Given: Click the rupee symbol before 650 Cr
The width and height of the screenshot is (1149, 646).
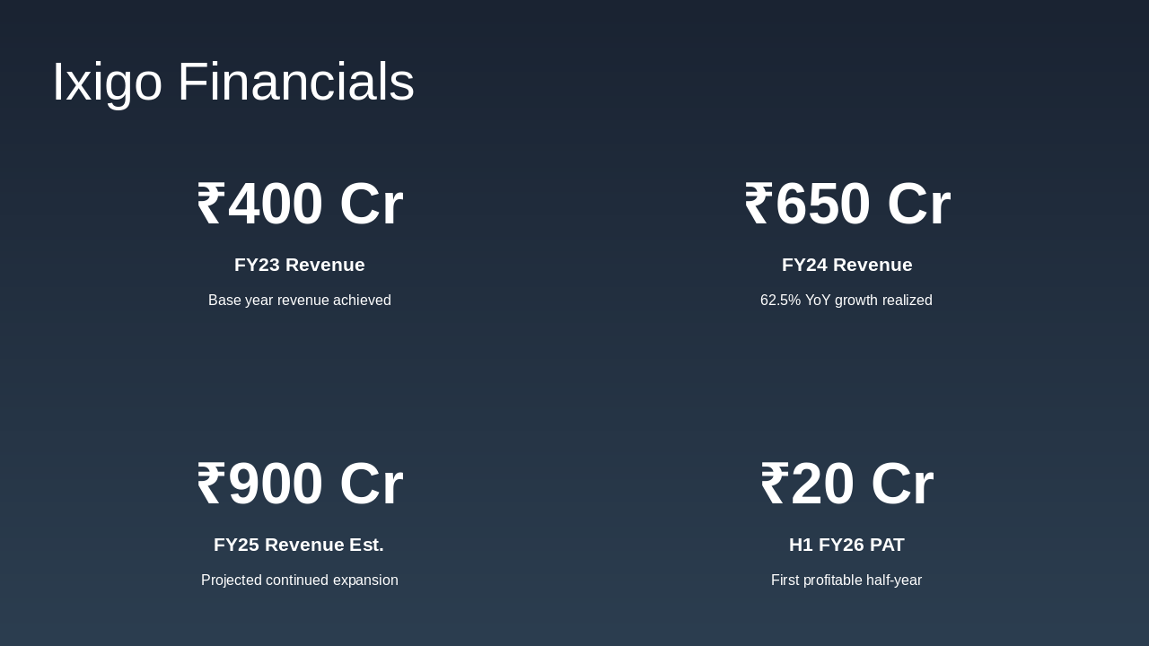Looking at the screenshot, I should [x=758, y=205].
